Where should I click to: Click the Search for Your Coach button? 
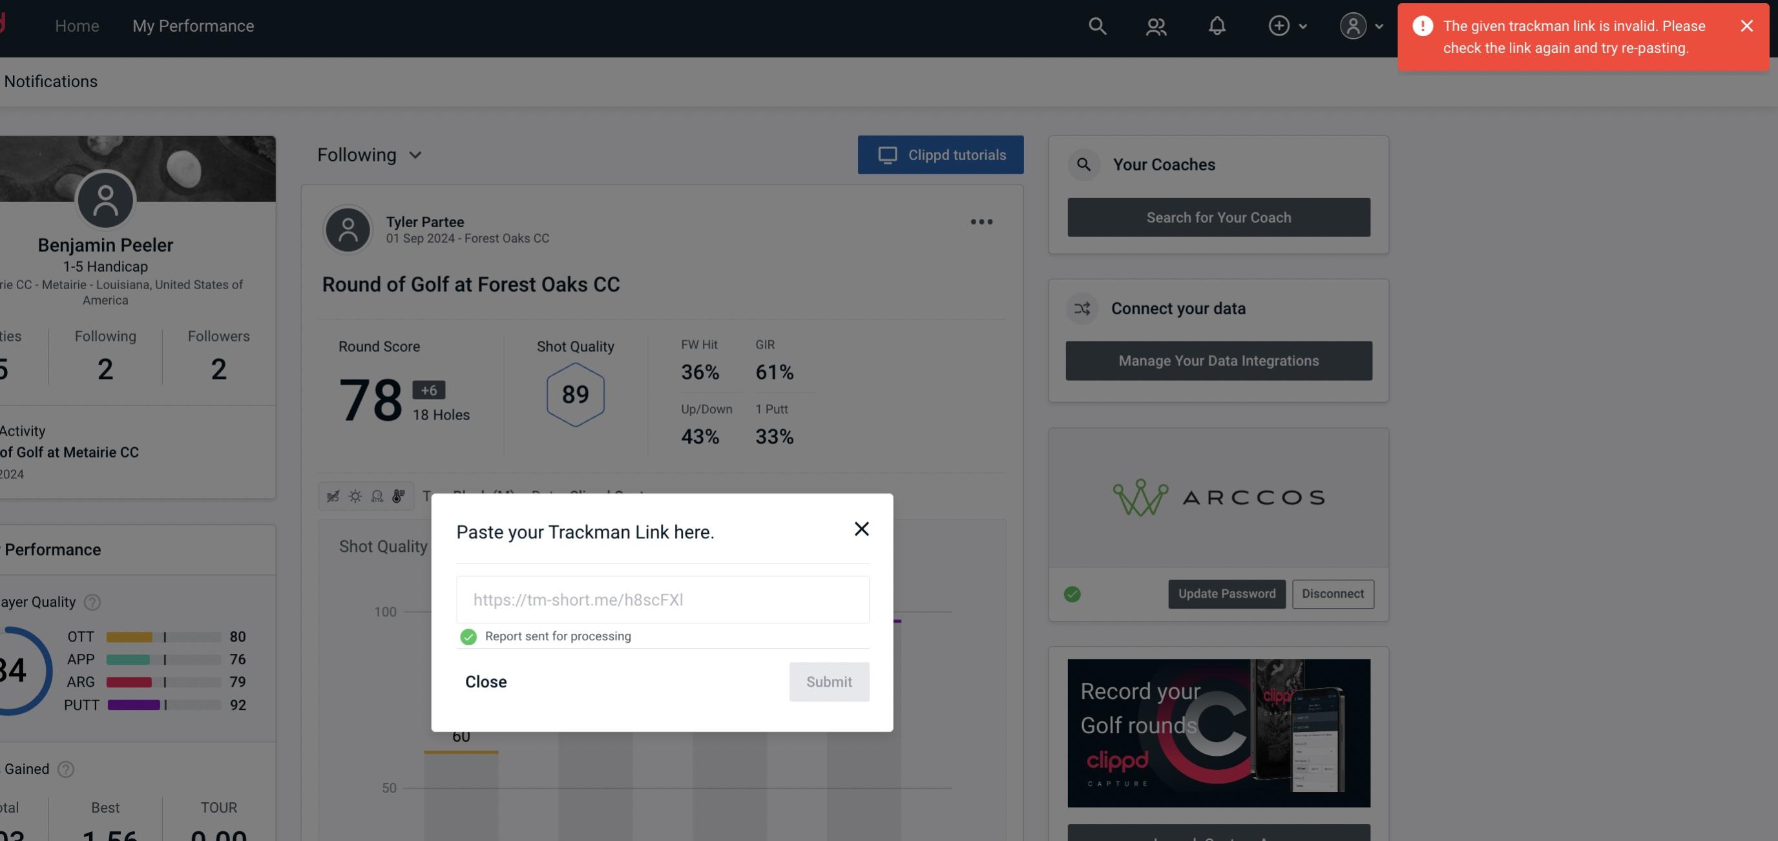click(1219, 216)
